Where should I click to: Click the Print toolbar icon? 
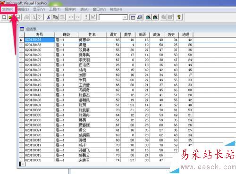(26, 17)
